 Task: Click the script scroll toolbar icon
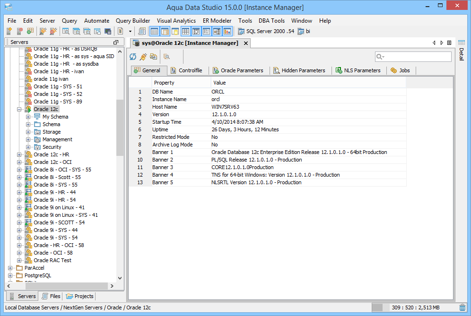[x=142, y=31]
